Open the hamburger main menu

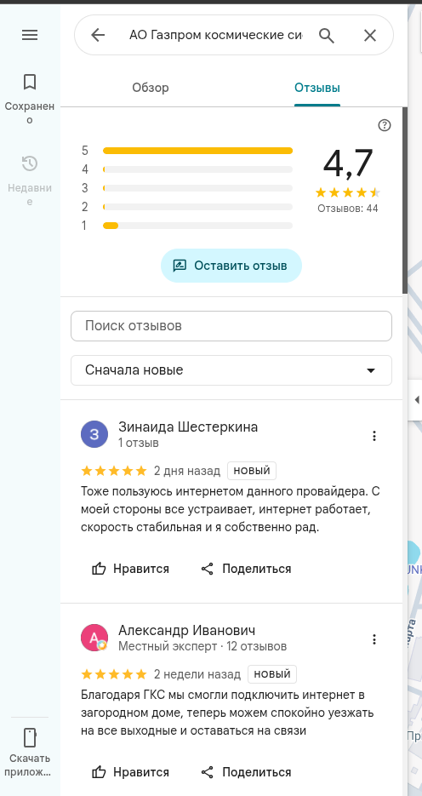30,35
